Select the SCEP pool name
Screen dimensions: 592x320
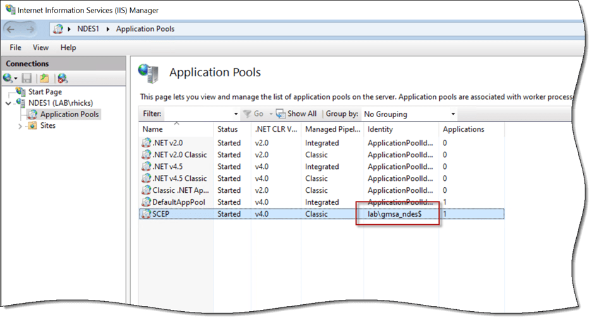tap(161, 214)
